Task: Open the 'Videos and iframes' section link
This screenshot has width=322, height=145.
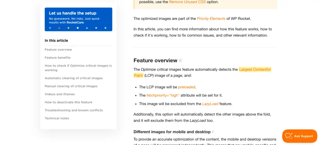Action: (x=60, y=94)
